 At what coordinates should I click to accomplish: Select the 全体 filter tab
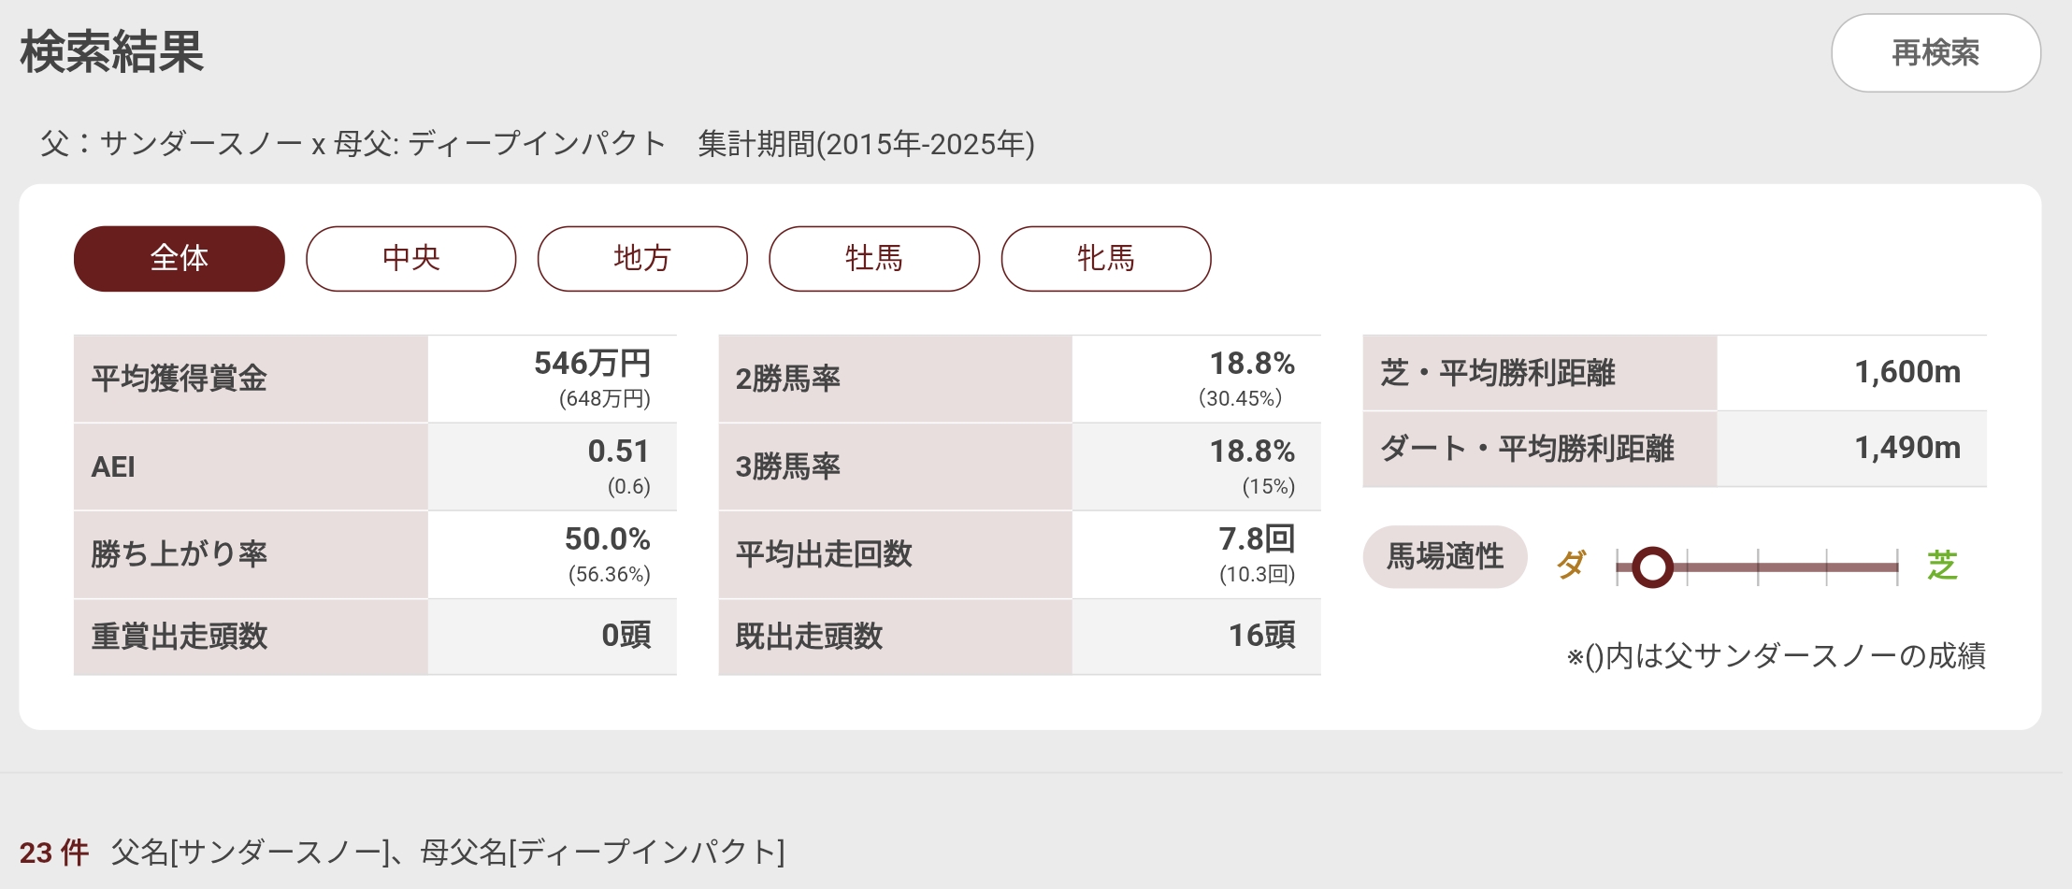pos(179,258)
